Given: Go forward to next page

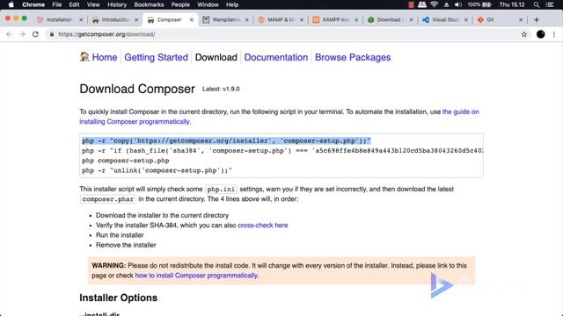Looking at the screenshot, I should click(x=22, y=34).
